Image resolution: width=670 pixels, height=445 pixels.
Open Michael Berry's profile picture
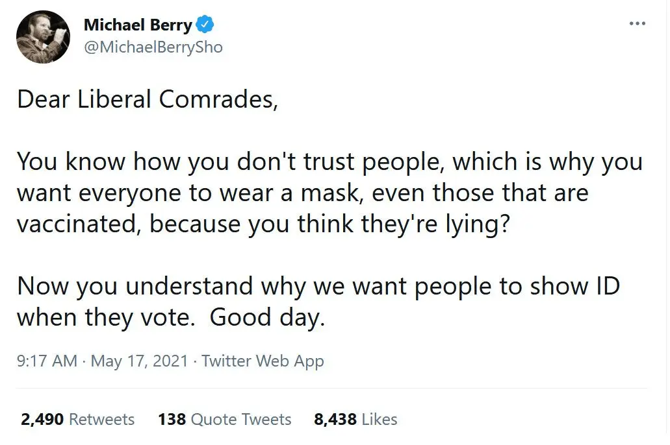pyautogui.click(x=43, y=37)
